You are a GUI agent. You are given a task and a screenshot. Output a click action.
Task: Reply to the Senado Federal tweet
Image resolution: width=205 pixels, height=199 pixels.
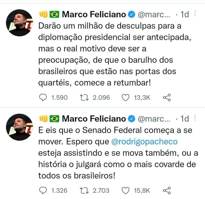tap(43, 190)
